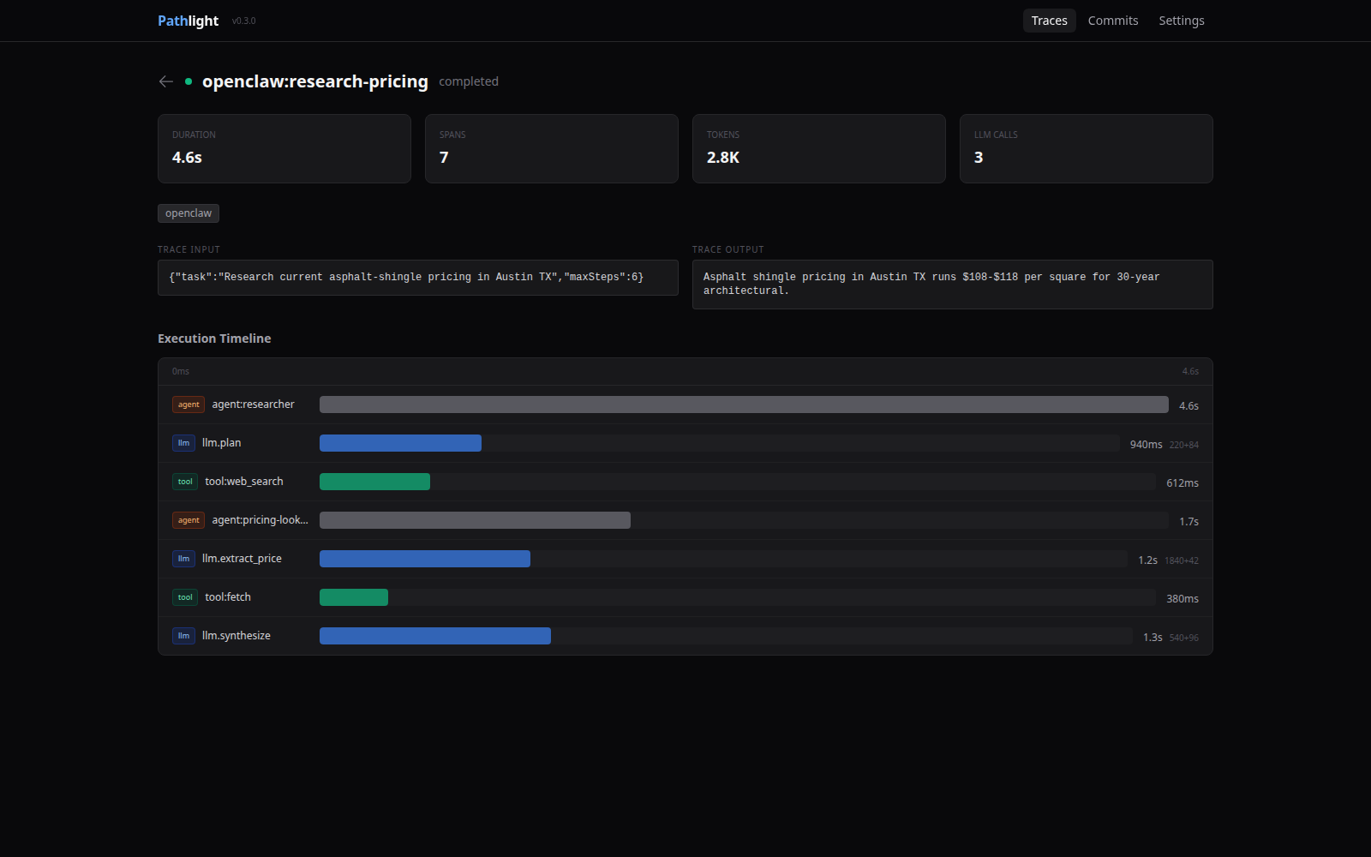Click the green status dot beside trace title
Image resolution: width=1371 pixels, height=857 pixels.
(x=189, y=81)
